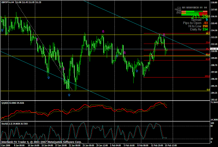Click the orange 298 value
Screen dimensions: 218x147
coord(205,26)
